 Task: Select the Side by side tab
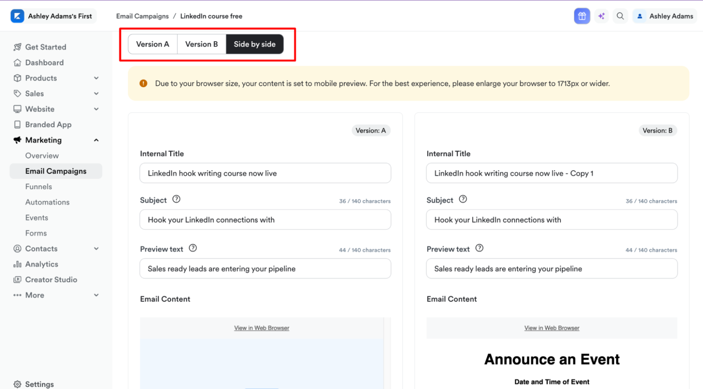click(255, 44)
